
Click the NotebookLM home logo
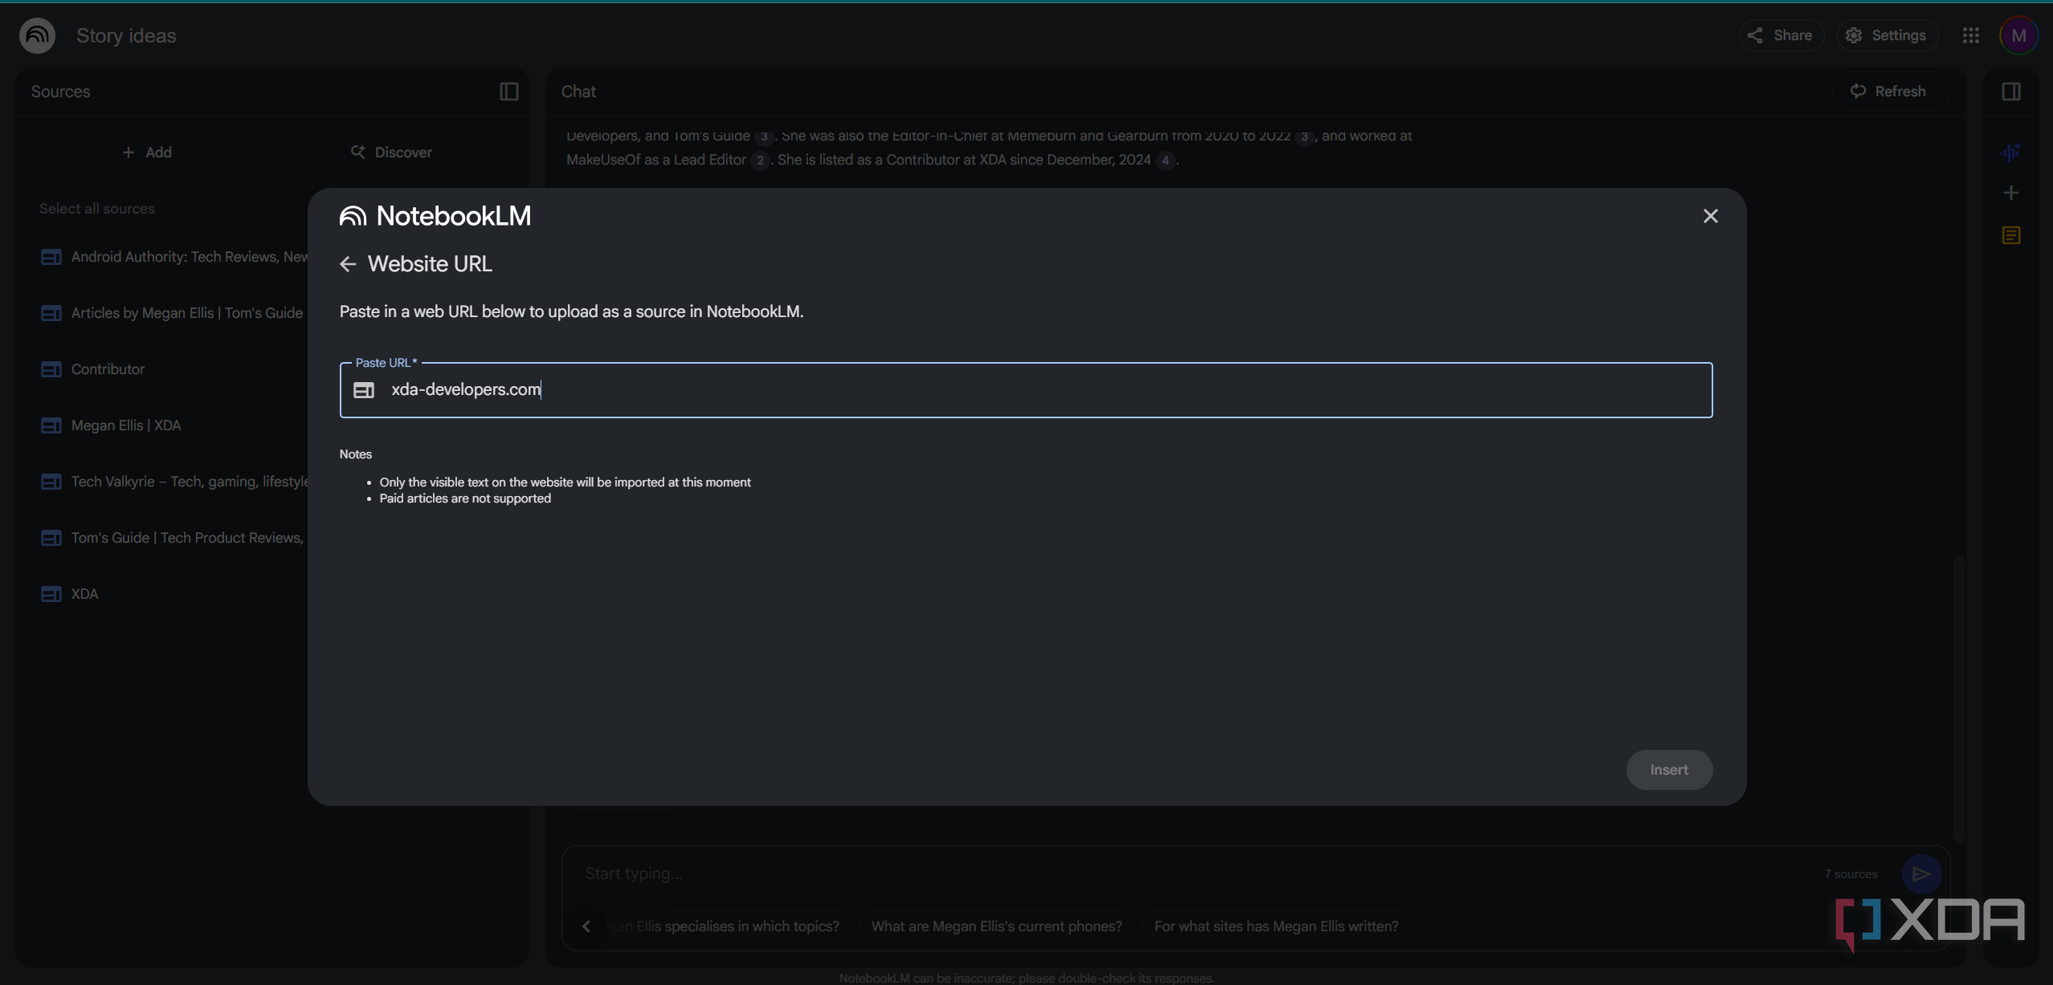(x=37, y=35)
